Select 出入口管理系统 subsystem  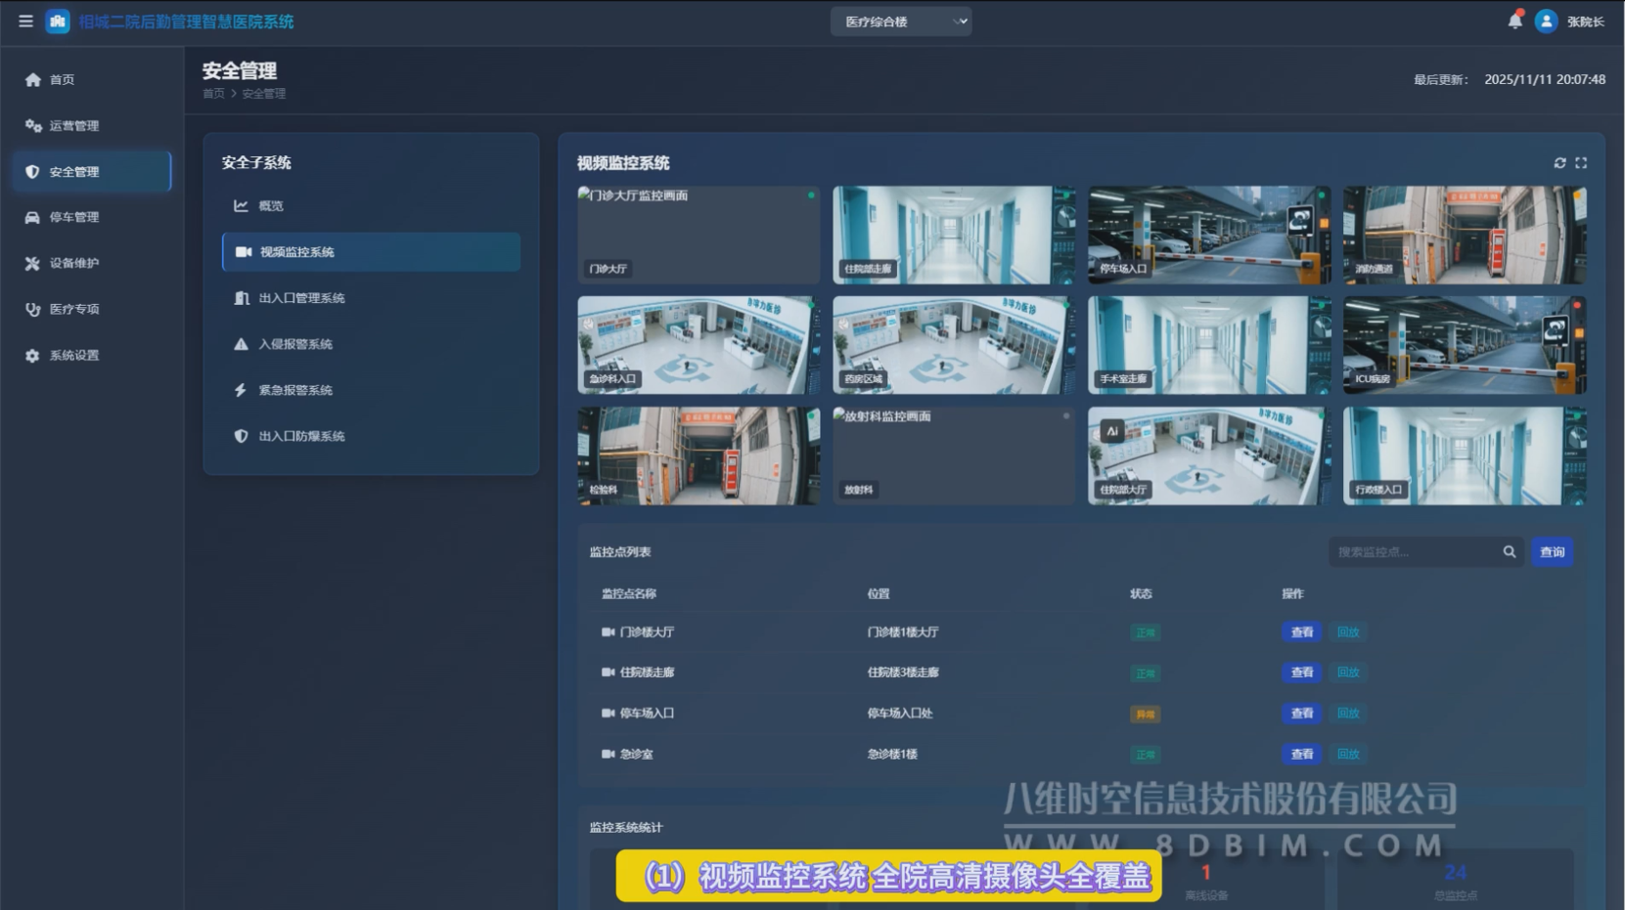pyautogui.click(x=301, y=298)
